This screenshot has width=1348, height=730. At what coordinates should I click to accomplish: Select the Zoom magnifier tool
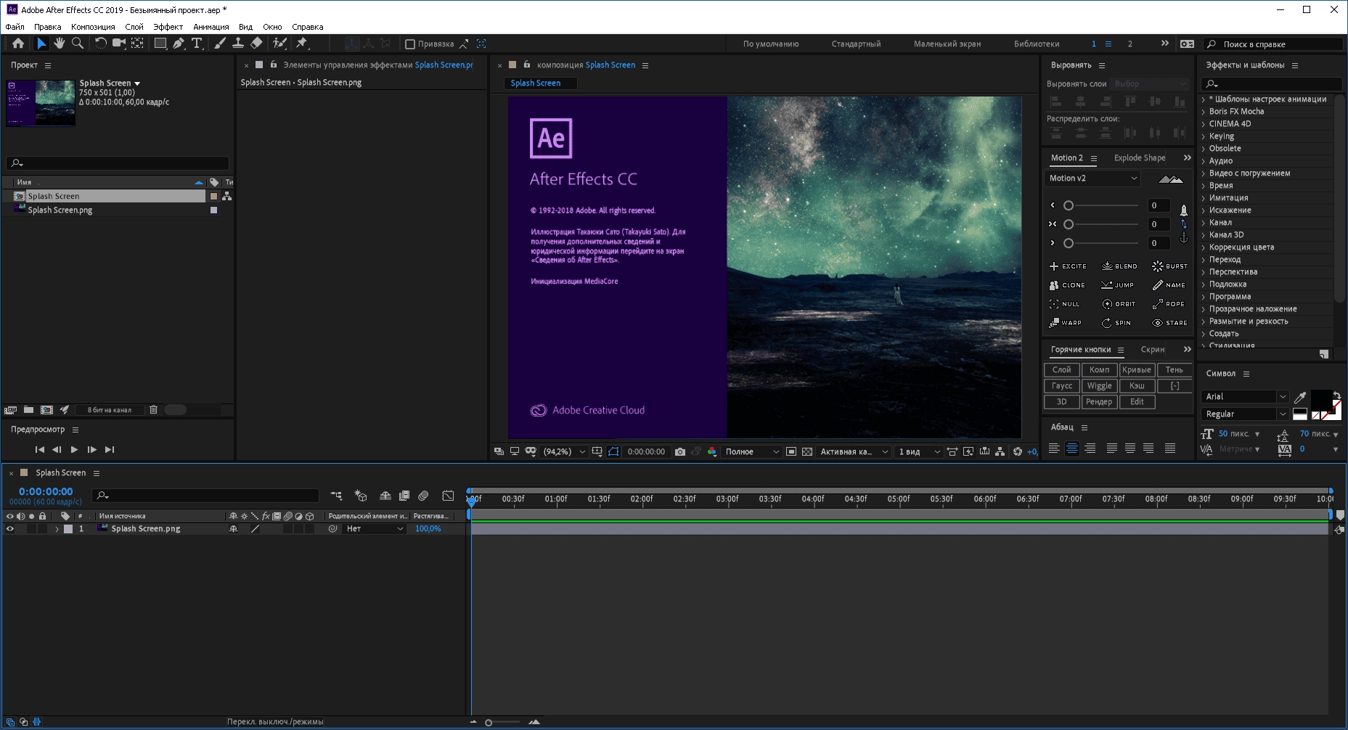[x=78, y=44]
